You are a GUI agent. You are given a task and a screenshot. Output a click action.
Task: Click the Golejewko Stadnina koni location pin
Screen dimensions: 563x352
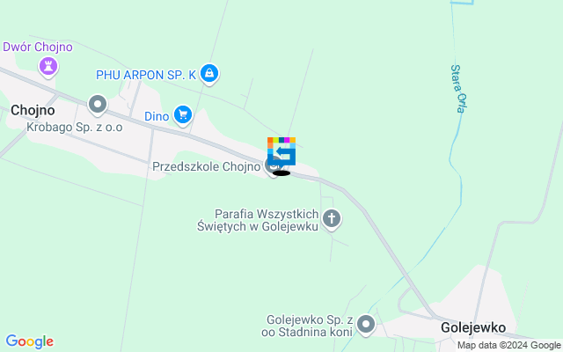[x=366, y=326]
